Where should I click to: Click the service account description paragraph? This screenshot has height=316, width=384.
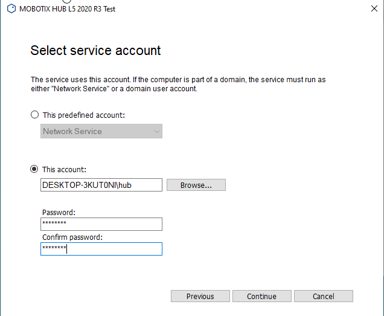178,84
